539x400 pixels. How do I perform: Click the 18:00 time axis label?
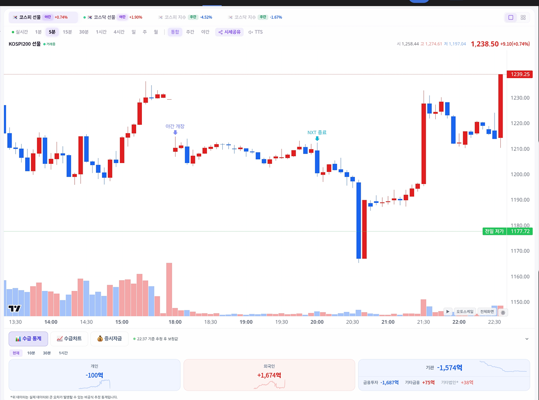tap(175, 322)
